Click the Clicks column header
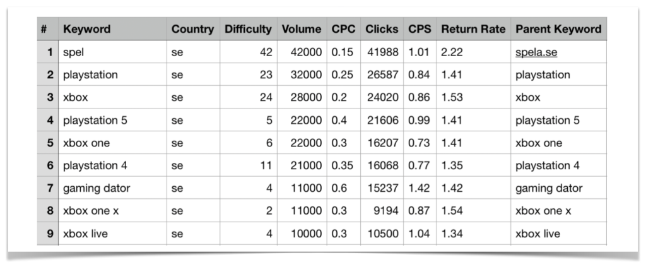Screen dimensions: 646x267 (382, 29)
